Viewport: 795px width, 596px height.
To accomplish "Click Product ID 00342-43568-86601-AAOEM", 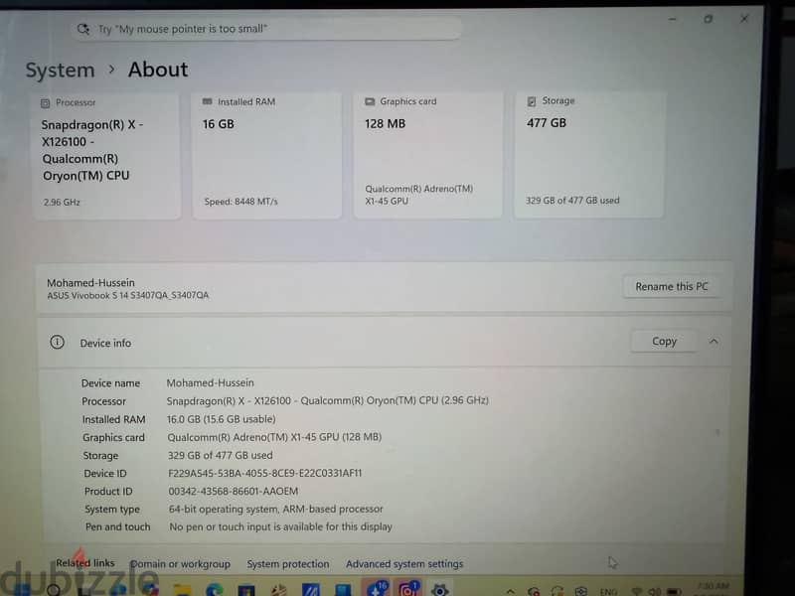I will point(234,491).
